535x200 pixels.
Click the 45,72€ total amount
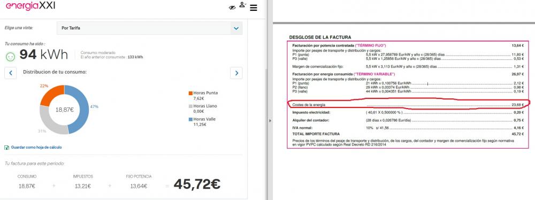click(x=197, y=184)
